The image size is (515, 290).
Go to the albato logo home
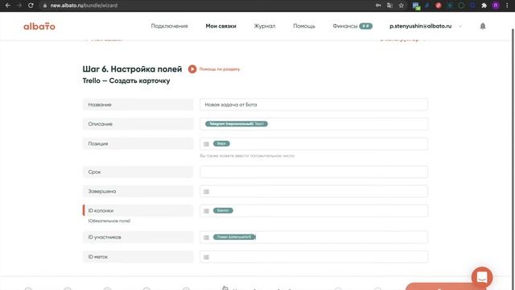pyautogui.click(x=39, y=26)
